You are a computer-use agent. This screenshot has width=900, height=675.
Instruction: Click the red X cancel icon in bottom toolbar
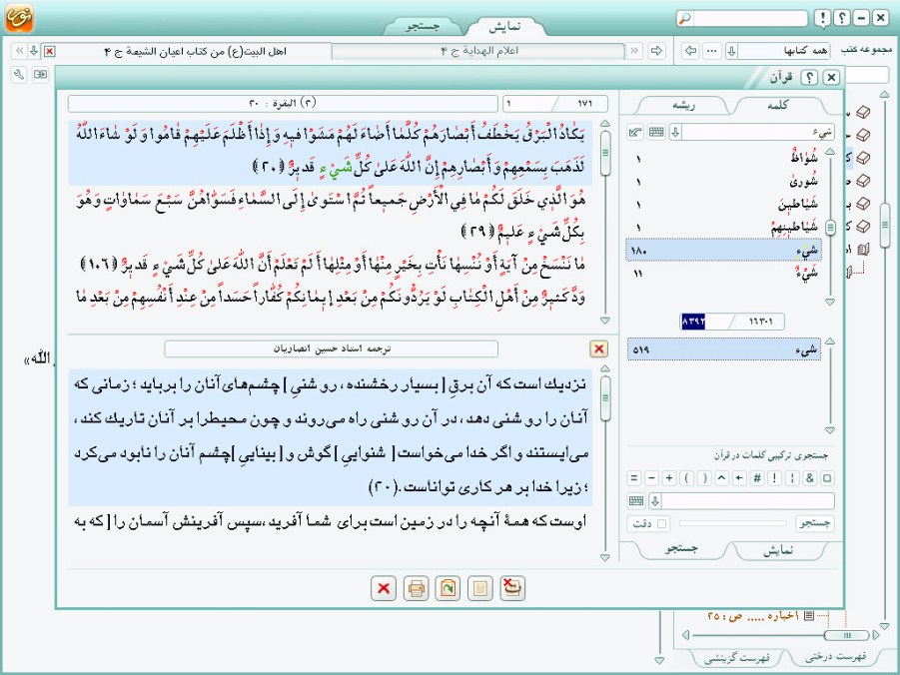point(384,588)
